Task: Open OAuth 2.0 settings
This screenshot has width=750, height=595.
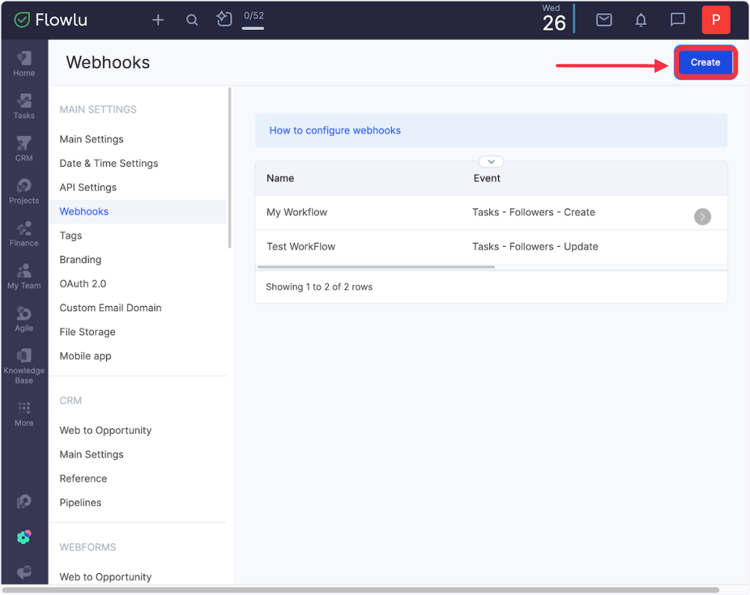Action: tap(83, 284)
